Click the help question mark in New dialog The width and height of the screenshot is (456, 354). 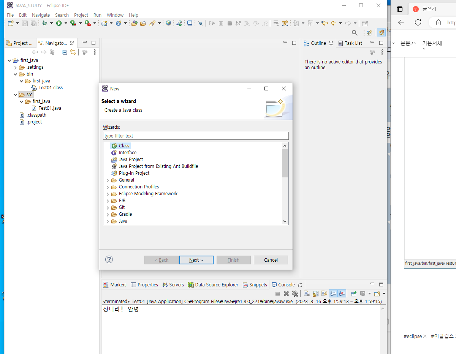pos(109,259)
